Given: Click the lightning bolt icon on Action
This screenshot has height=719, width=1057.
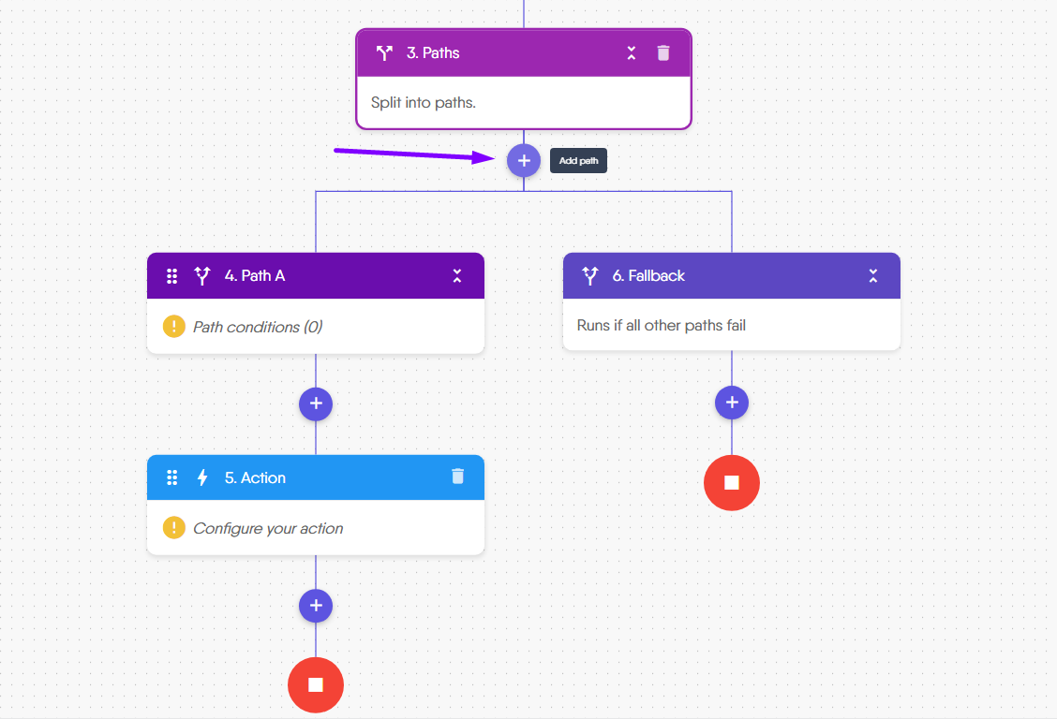Looking at the screenshot, I should tap(202, 477).
